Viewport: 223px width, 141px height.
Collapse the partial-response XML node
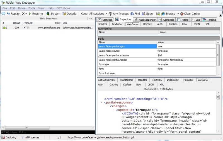pos(101,102)
